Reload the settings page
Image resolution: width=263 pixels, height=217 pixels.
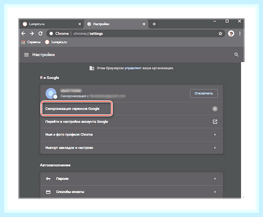pos(40,33)
